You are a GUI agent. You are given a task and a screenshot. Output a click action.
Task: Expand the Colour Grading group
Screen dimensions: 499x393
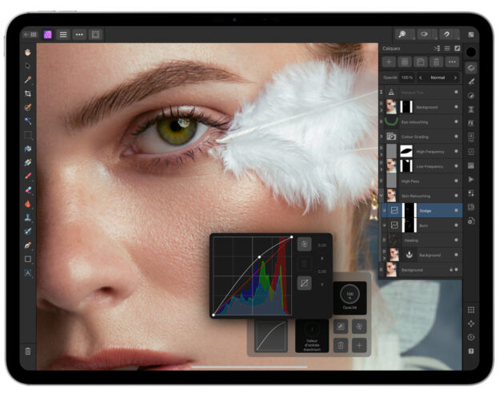coord(381,137)
